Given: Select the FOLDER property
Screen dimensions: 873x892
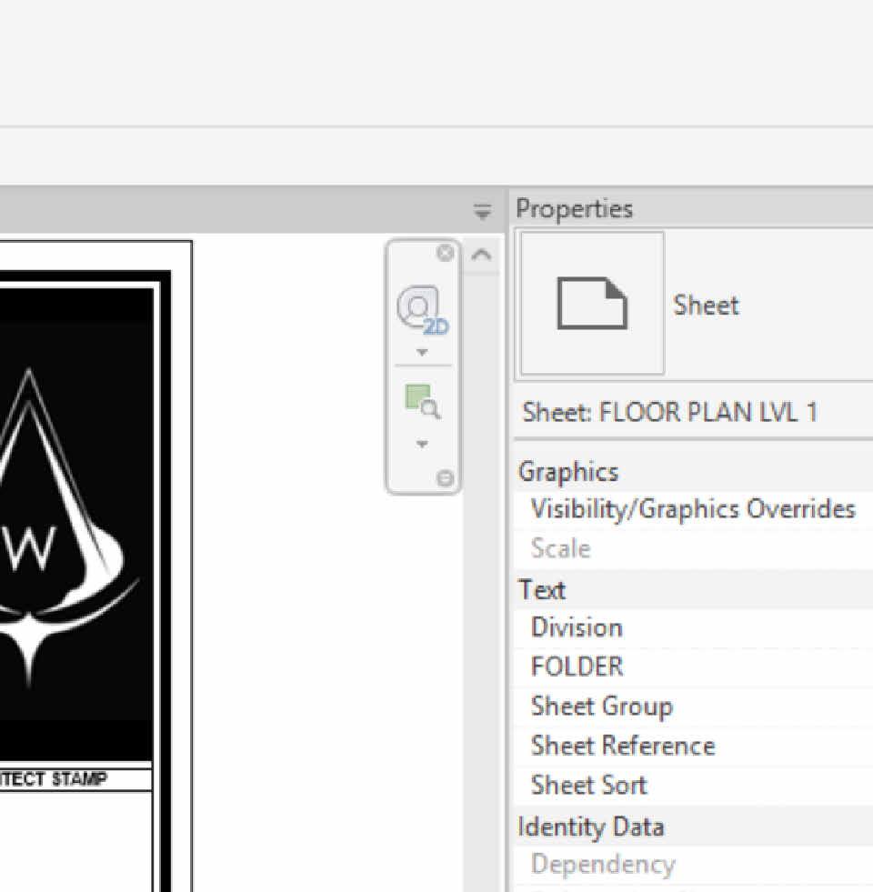Looking at the screenshot, I should (x=693, y=666).
